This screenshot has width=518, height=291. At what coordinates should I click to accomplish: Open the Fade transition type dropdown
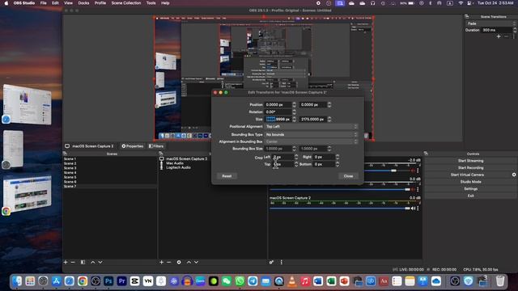pos(490,23)
